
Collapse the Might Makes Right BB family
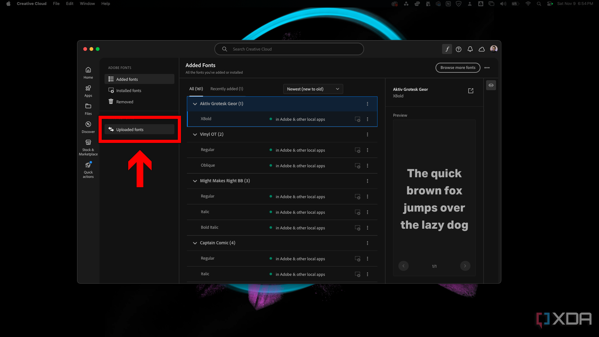(195, 181)
